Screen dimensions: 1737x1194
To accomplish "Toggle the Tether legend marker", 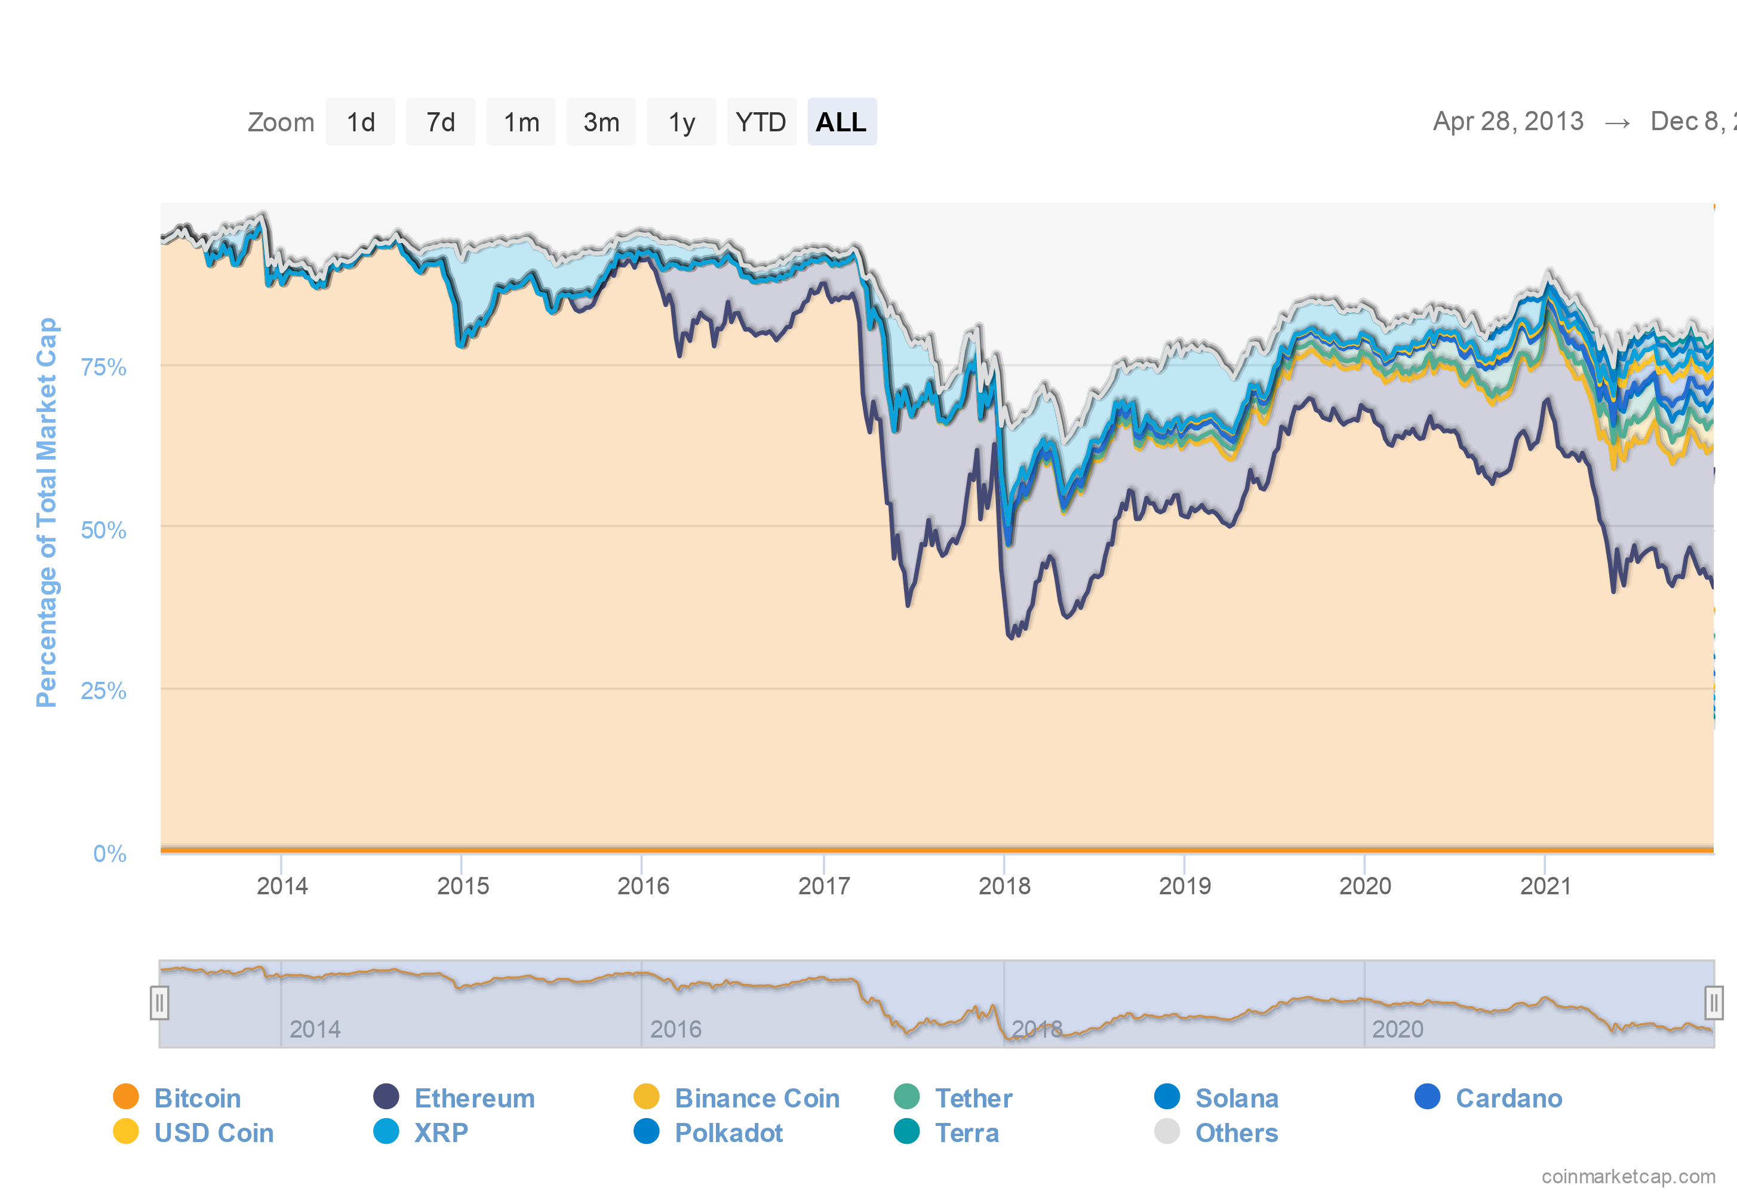I will (x=908, y=1097).
